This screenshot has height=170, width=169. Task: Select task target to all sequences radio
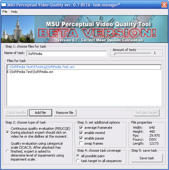tap(78, 161)
